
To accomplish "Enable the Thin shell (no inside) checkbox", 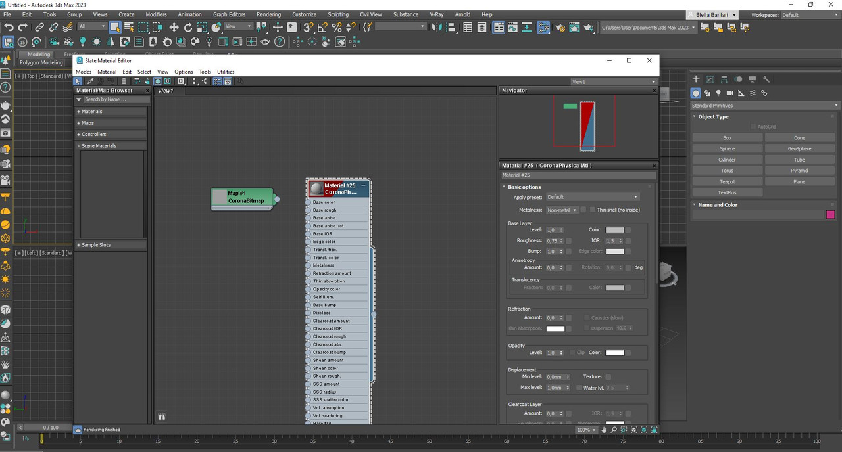I will (592, 210).
